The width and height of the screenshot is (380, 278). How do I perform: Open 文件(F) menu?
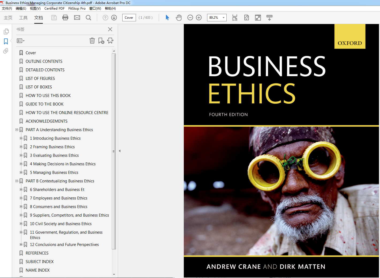coord(7,9)
